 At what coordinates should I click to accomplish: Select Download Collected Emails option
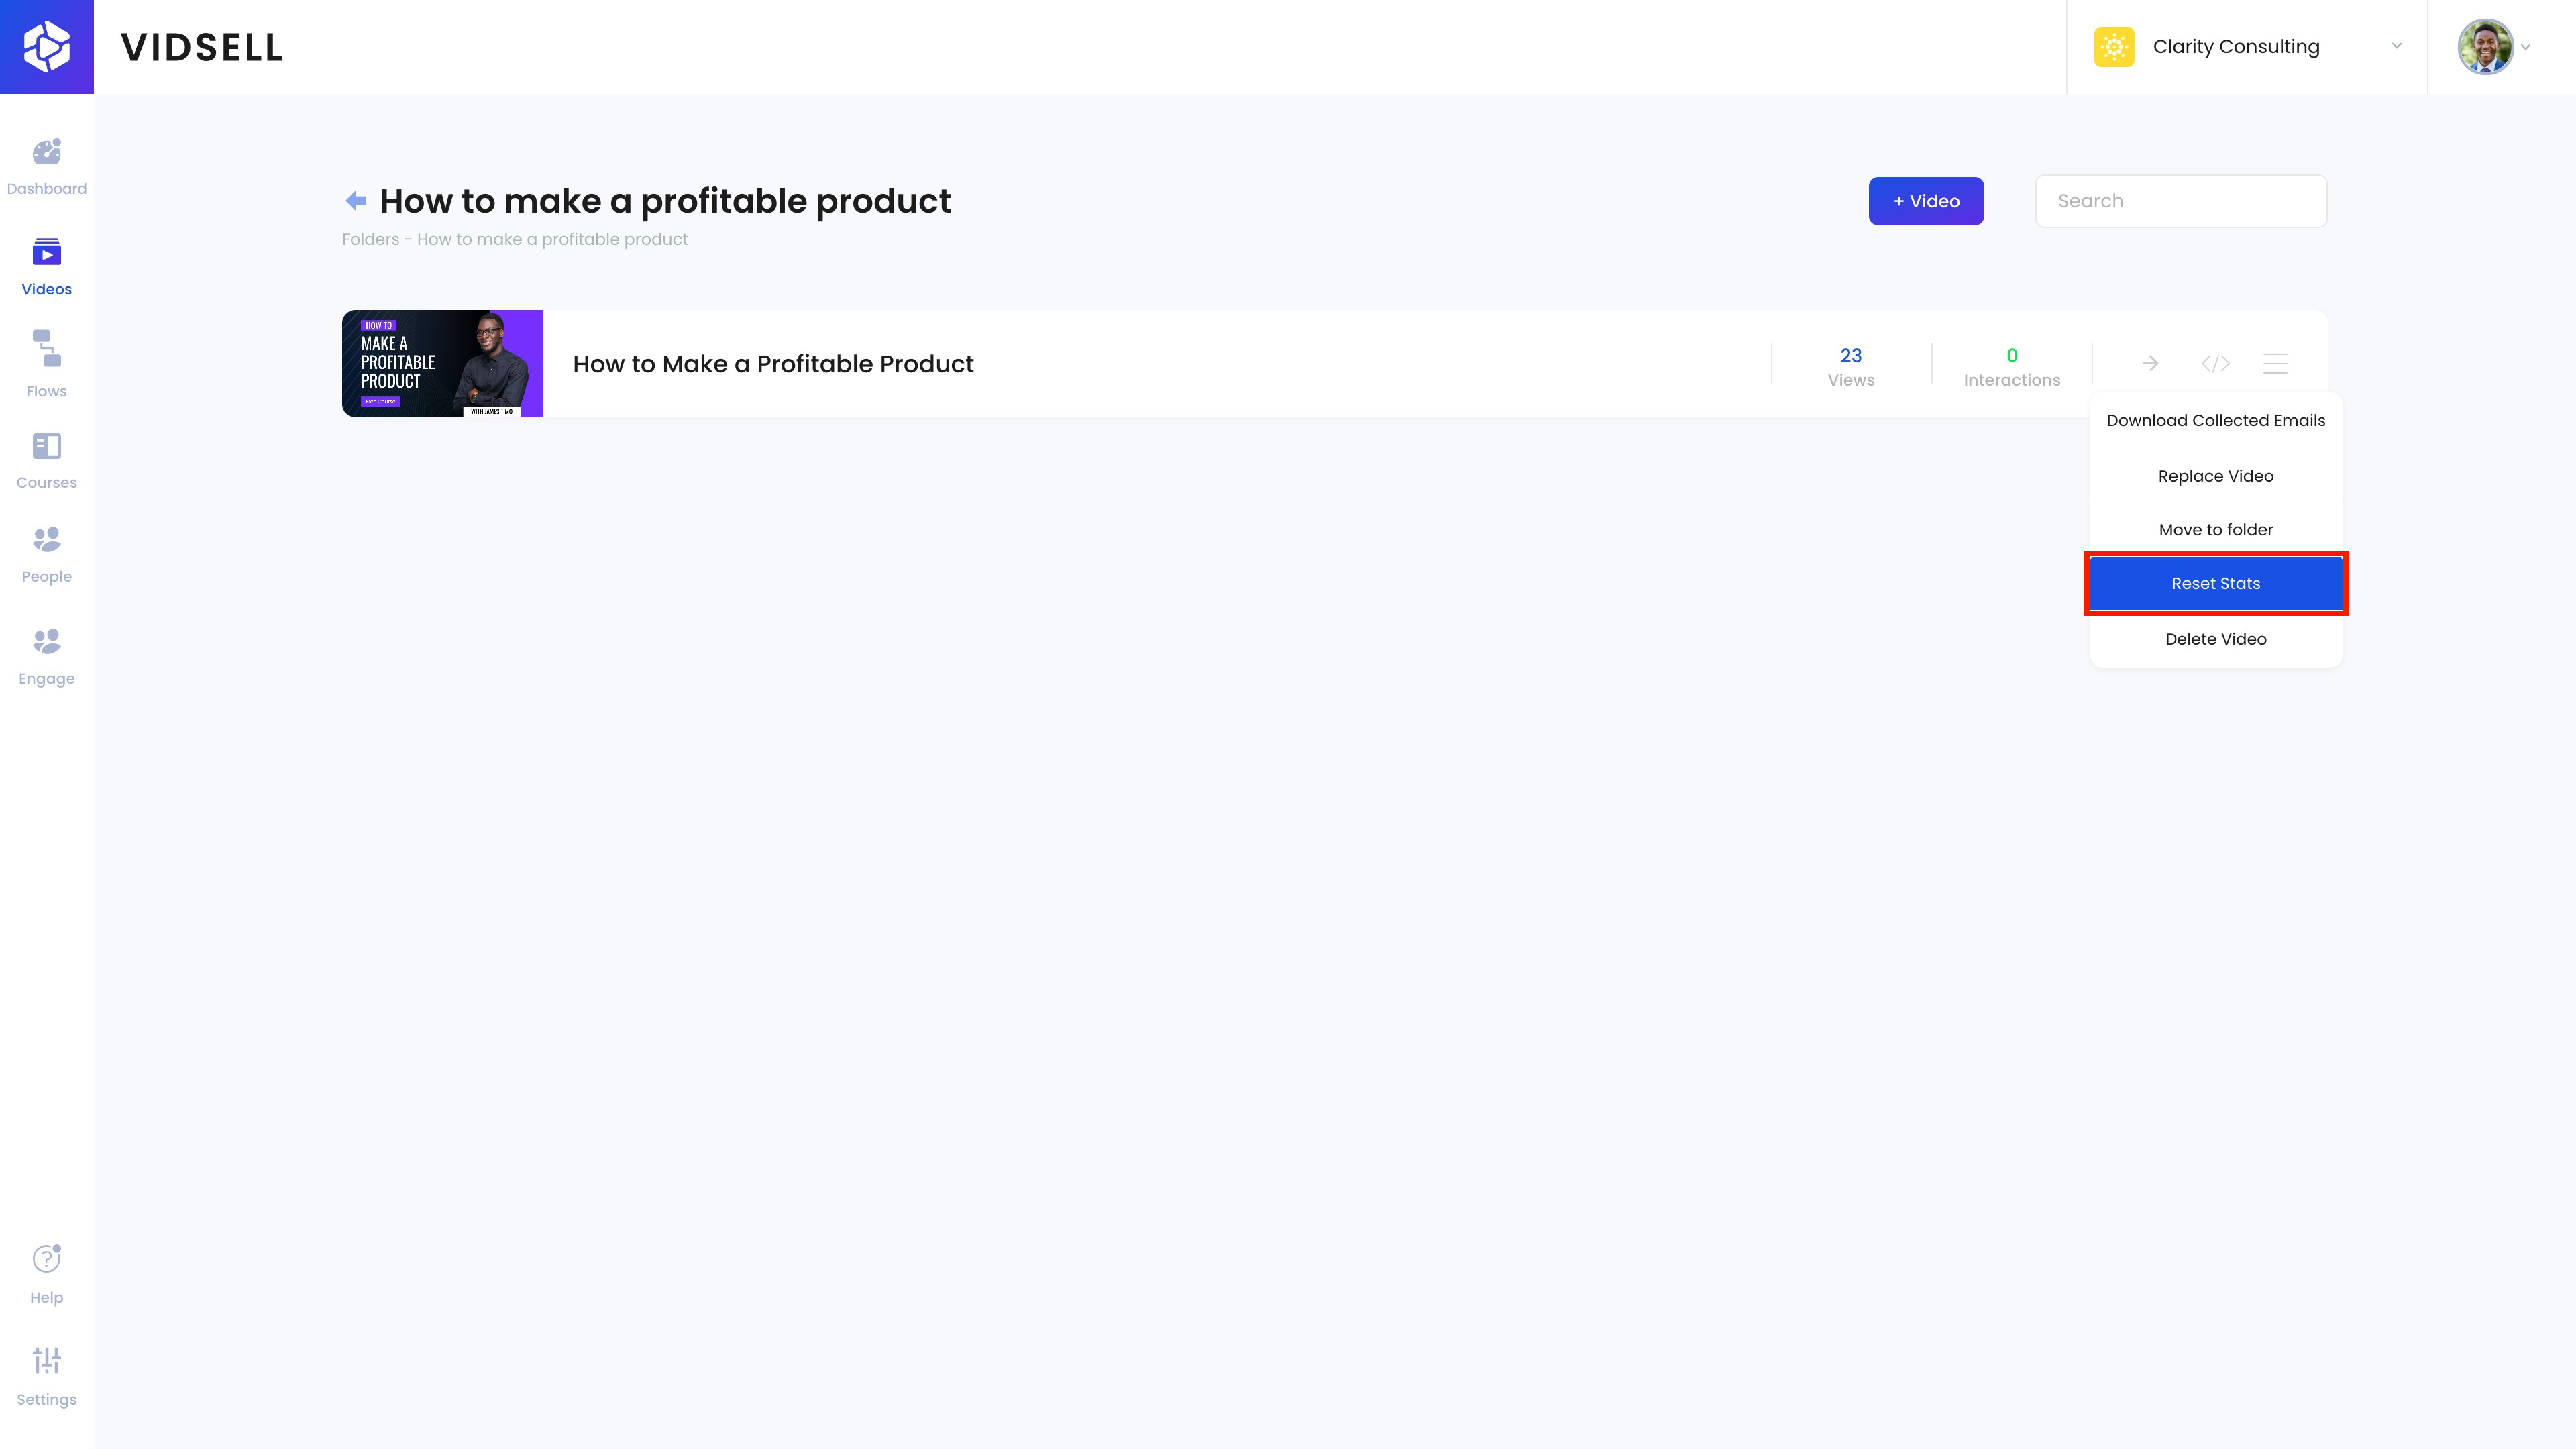tap(2215, 420)
